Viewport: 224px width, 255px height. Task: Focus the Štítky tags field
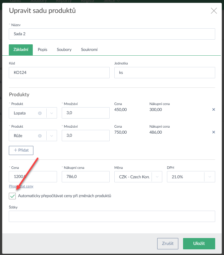112,216
